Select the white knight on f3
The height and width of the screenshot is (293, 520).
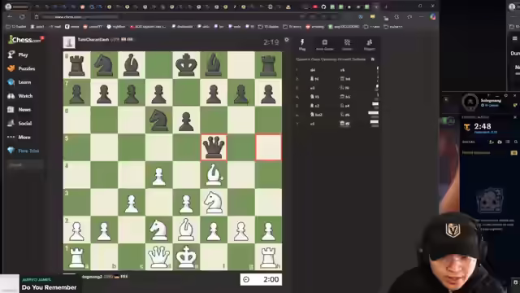(214, 202)
